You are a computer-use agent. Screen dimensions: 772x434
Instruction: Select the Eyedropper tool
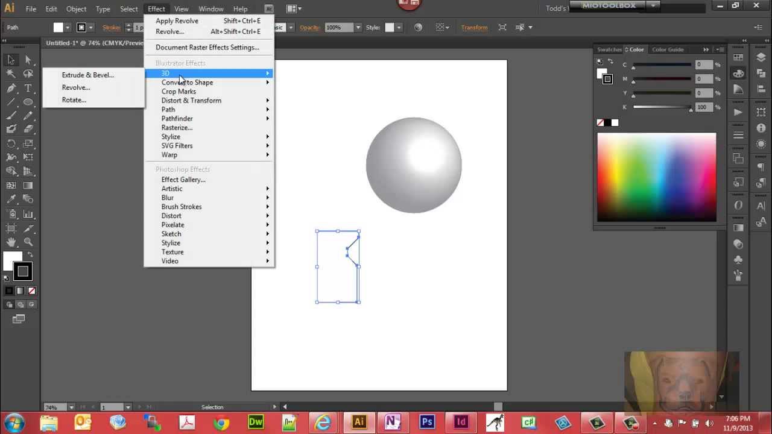pos(11,200)
